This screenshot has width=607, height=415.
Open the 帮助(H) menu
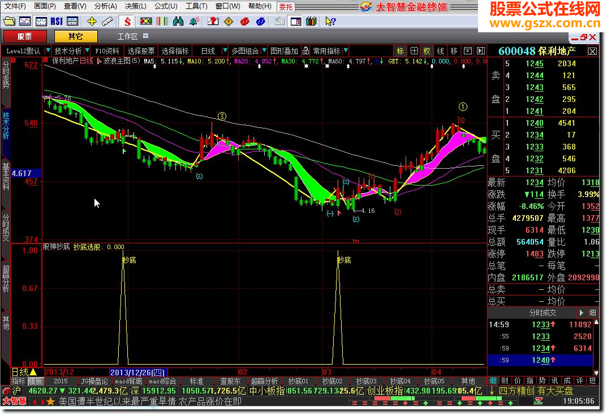[x=260, y=6]
